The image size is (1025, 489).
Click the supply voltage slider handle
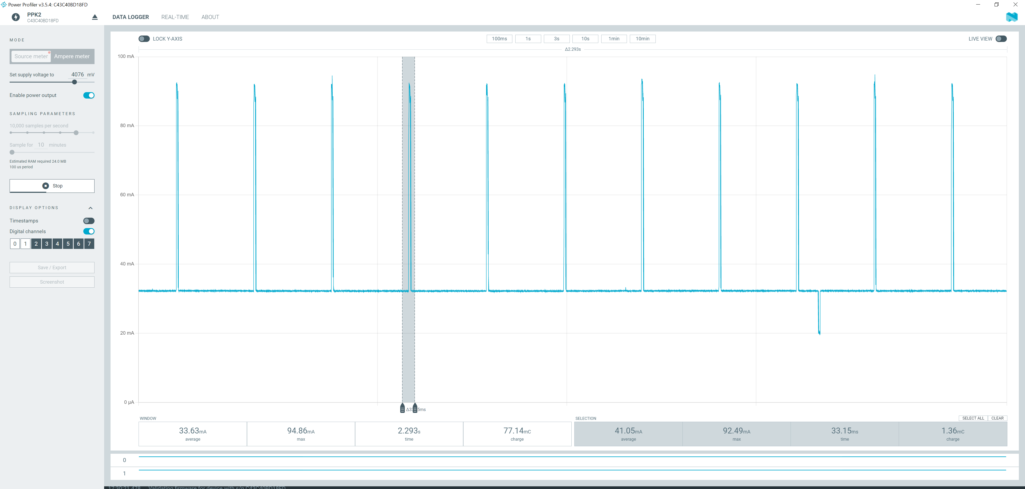pos(74,82)
